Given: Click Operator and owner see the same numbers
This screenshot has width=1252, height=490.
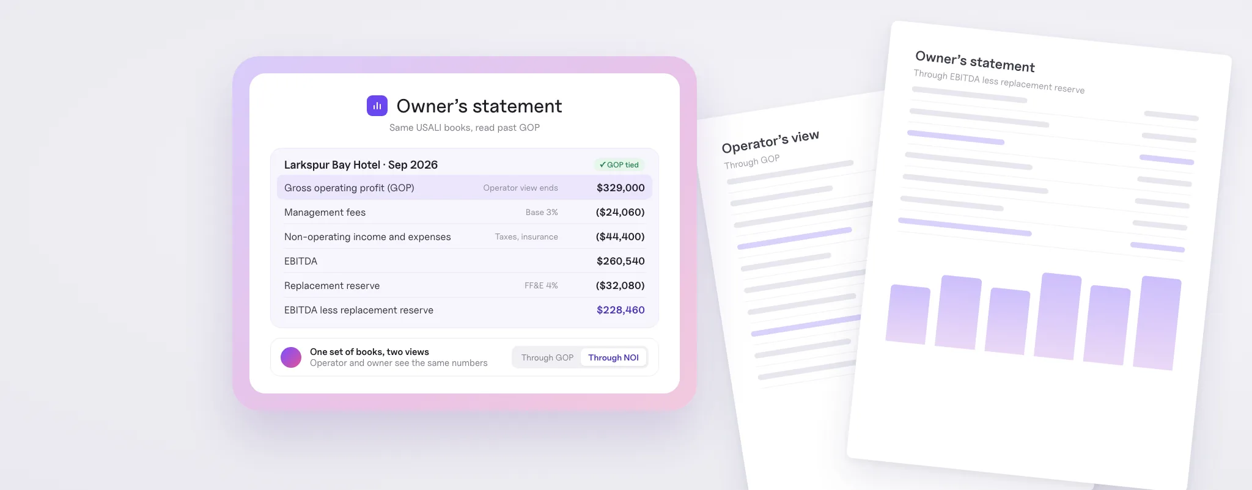Looking at the screenshot, I should 399,363.
